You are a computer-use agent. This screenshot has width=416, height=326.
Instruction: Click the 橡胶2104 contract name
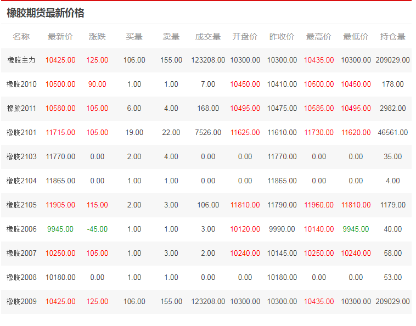[x=21, y=181]
